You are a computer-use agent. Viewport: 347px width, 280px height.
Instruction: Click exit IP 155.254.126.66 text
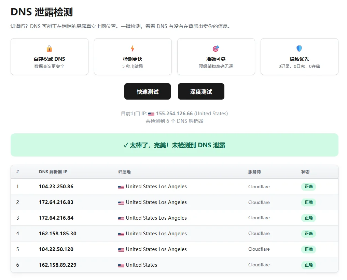[175, 114]
